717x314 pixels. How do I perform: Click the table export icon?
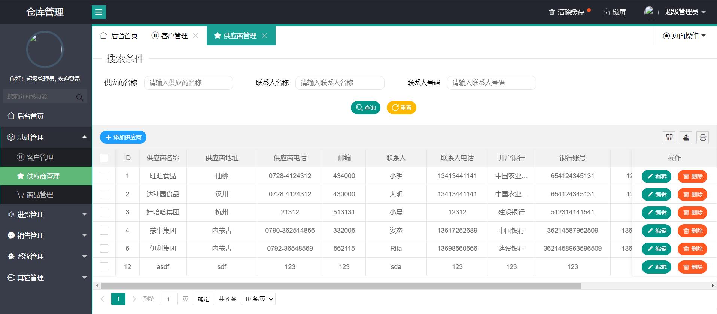(686, 137)
